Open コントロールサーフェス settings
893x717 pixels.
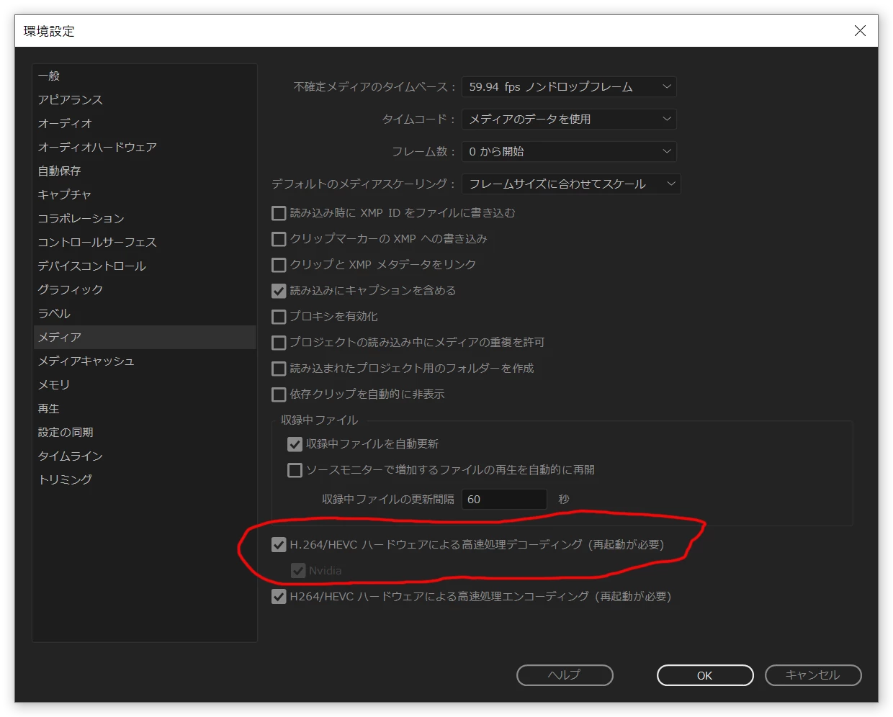point(144,242)
